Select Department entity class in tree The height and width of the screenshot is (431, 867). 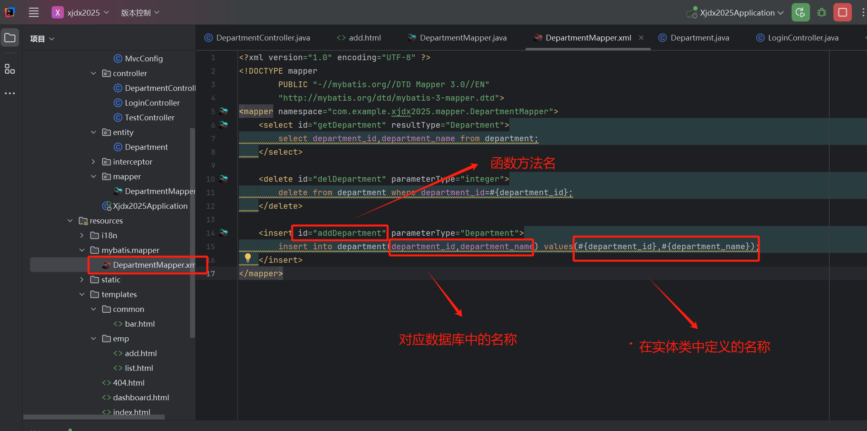141,147
